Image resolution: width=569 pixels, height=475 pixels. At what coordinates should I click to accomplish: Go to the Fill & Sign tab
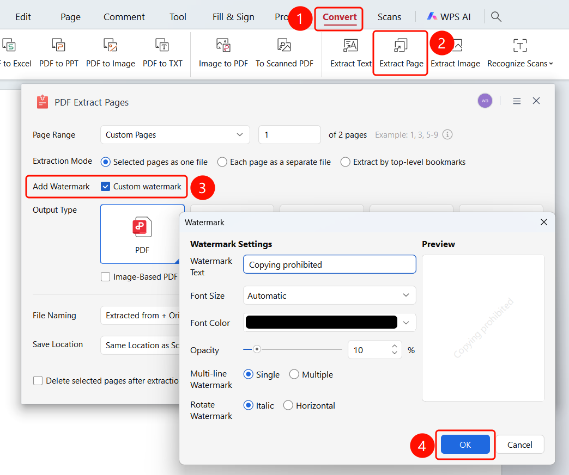[x=233, y=17]
